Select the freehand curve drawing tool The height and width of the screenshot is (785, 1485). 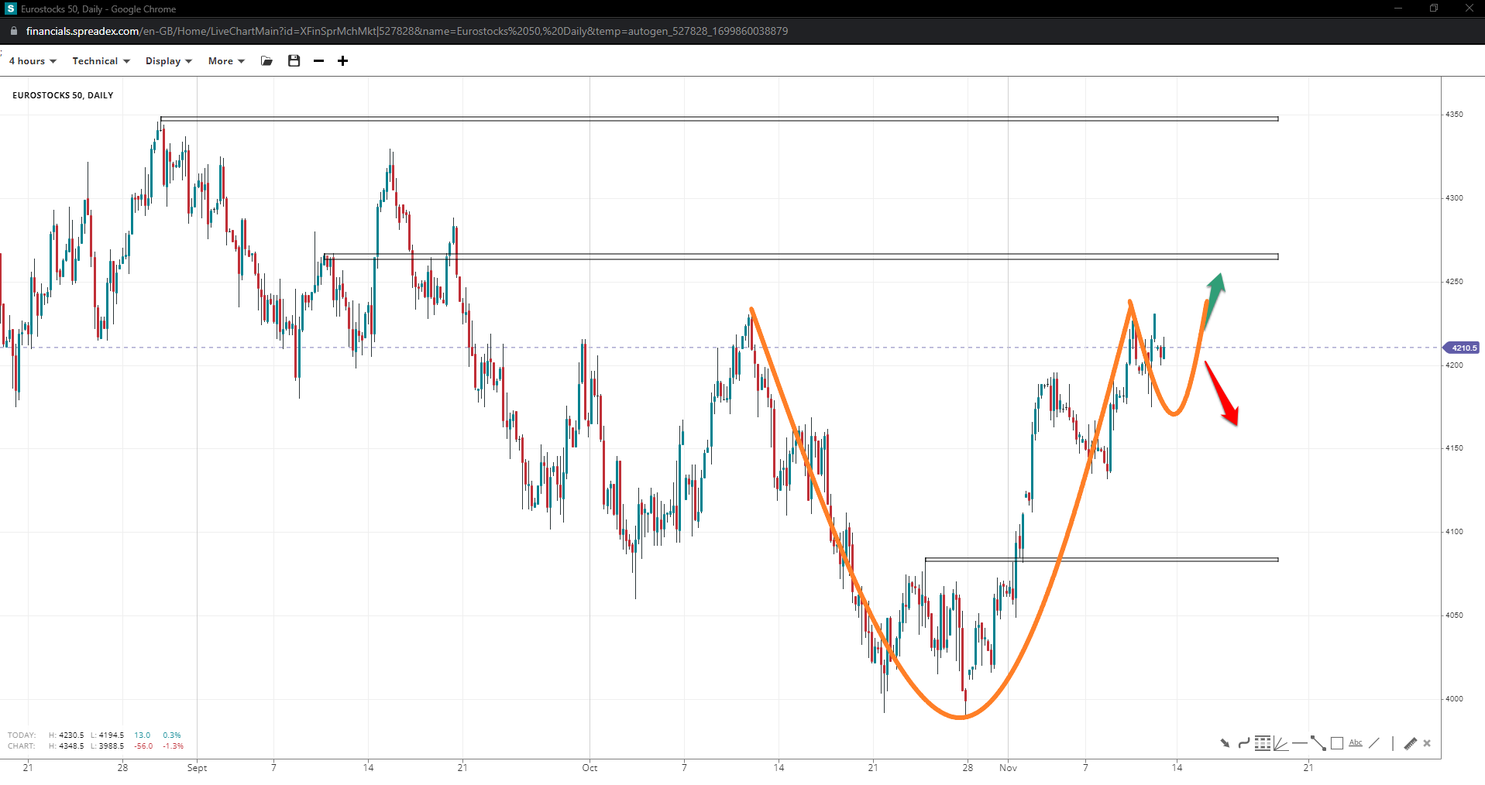pos(1243,743)
